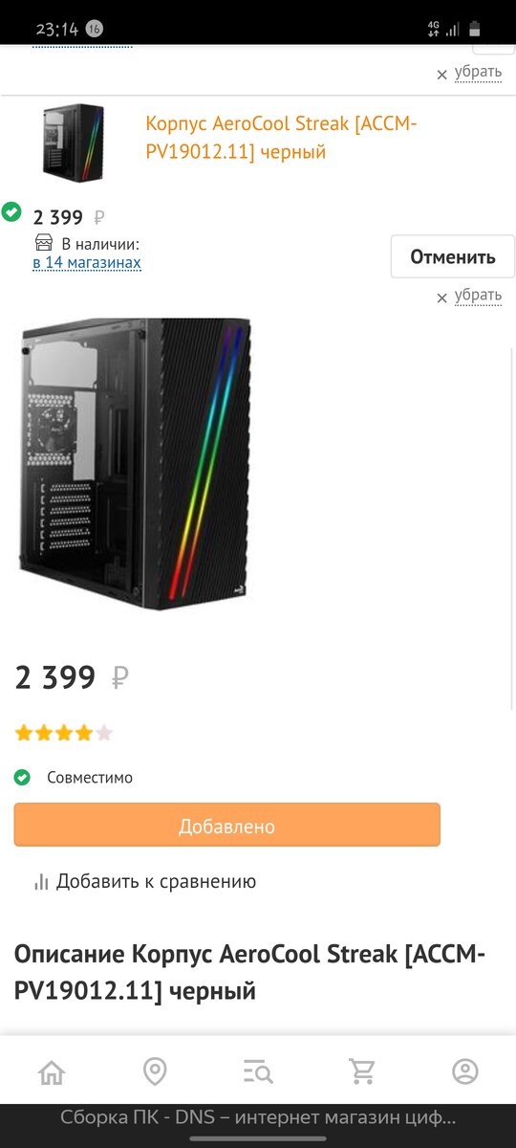Open the user profile icon
Image resolution: width=516 pixels, height=1148 pixels.
tap(465, 1071)
